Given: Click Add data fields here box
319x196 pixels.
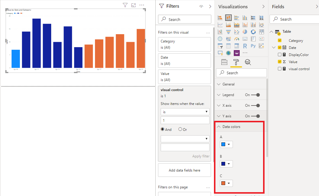Looking at the screenshot, I should click(x=184, y=170).
